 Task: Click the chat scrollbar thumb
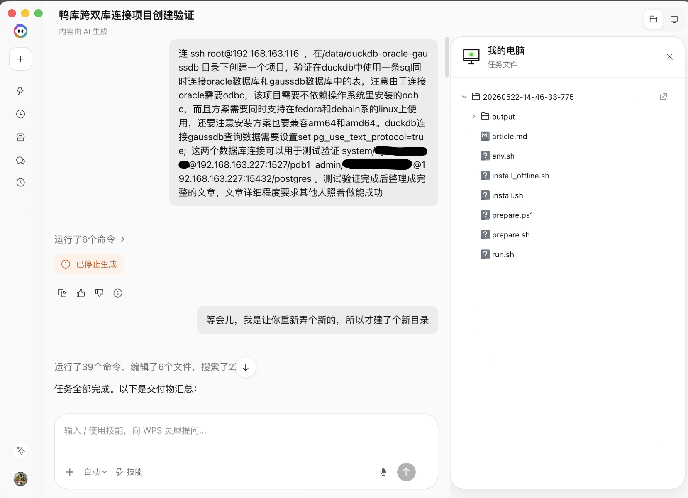click(447, 57)
